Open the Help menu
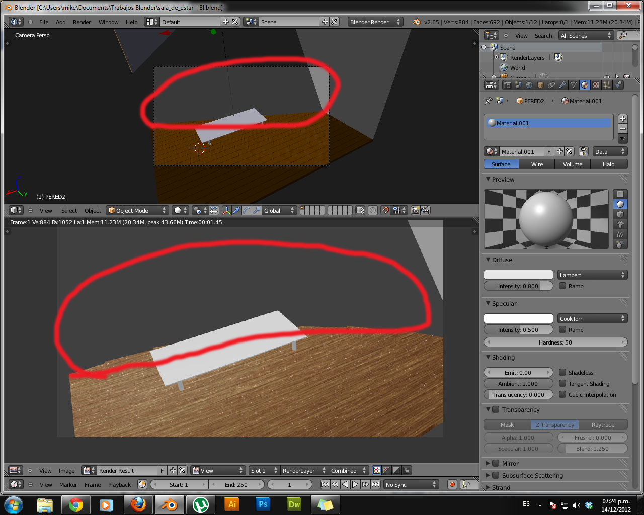644x515 pixels. pyautogui.click(x=131, y=22)
